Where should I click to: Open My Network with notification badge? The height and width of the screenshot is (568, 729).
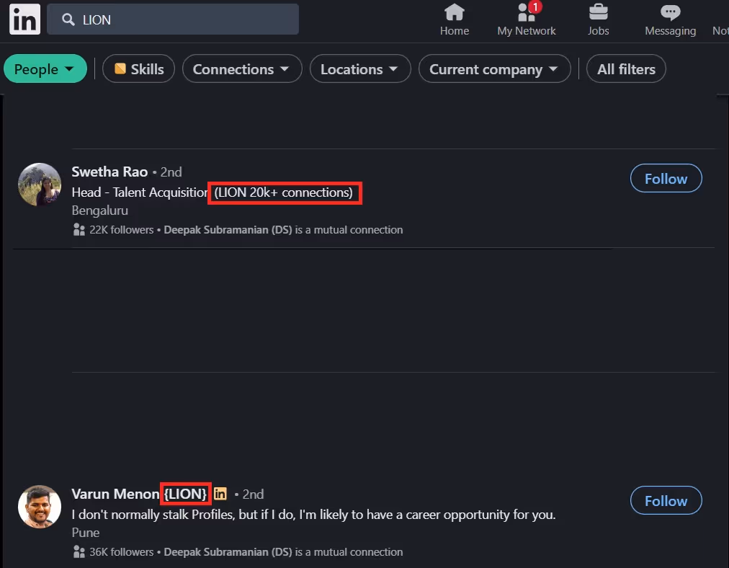(x=527, y=19)
